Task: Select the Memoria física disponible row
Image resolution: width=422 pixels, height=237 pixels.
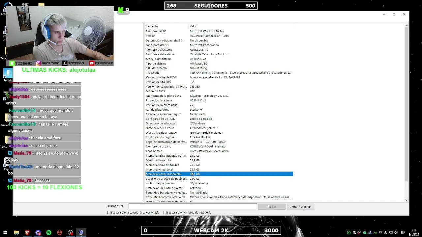Action: point(219,165)
